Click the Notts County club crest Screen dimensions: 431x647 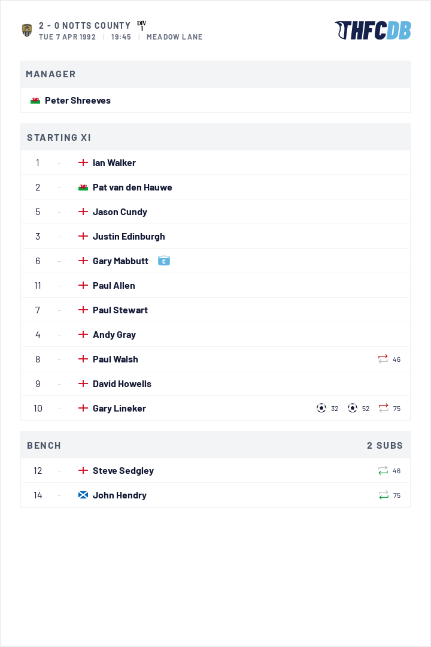(27, 31)
